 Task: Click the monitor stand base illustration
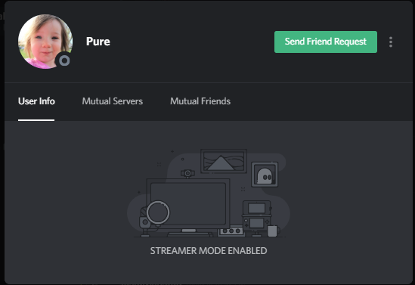190,233
